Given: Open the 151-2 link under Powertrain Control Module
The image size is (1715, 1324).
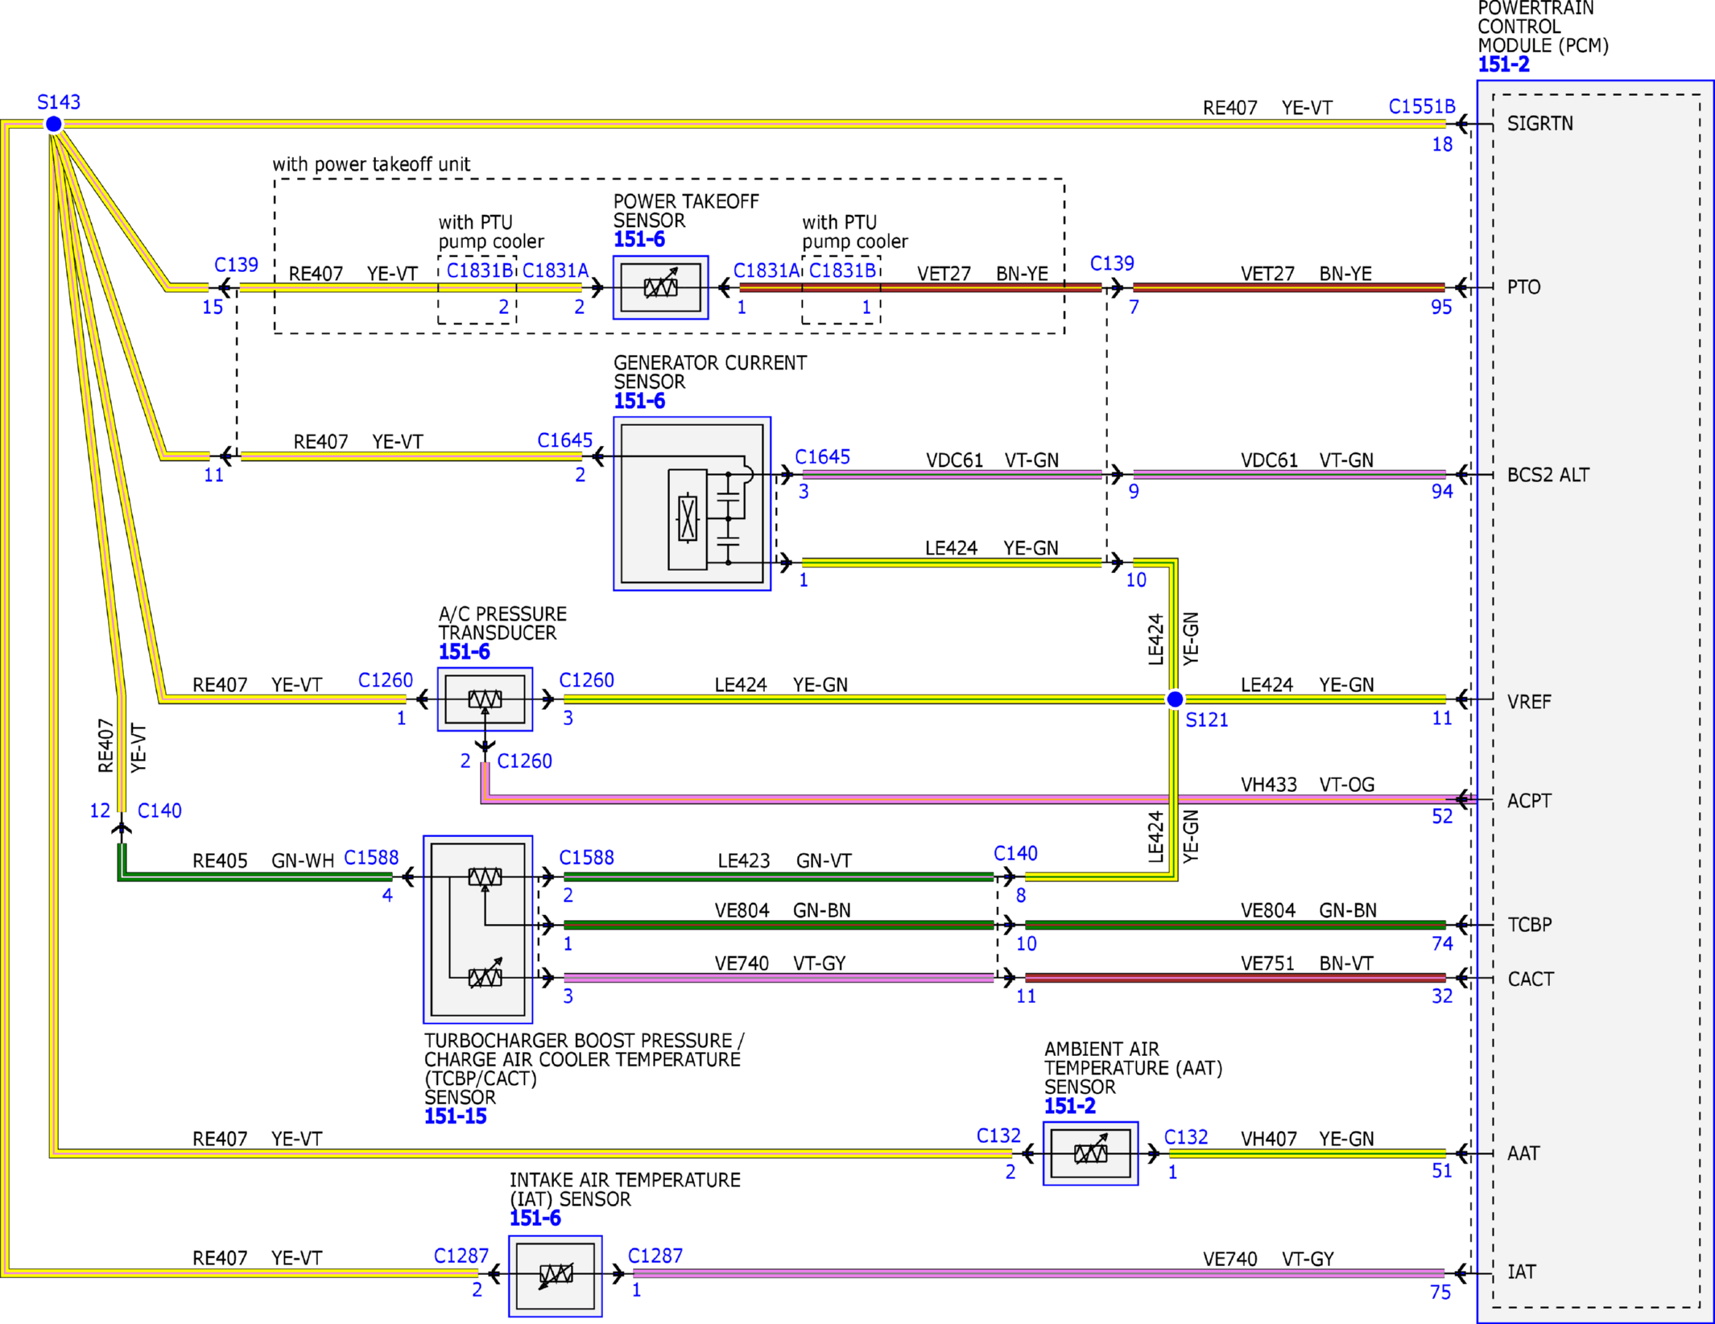Looking at the screenshot, I should pyautogui.click(x=1503, y=64).
